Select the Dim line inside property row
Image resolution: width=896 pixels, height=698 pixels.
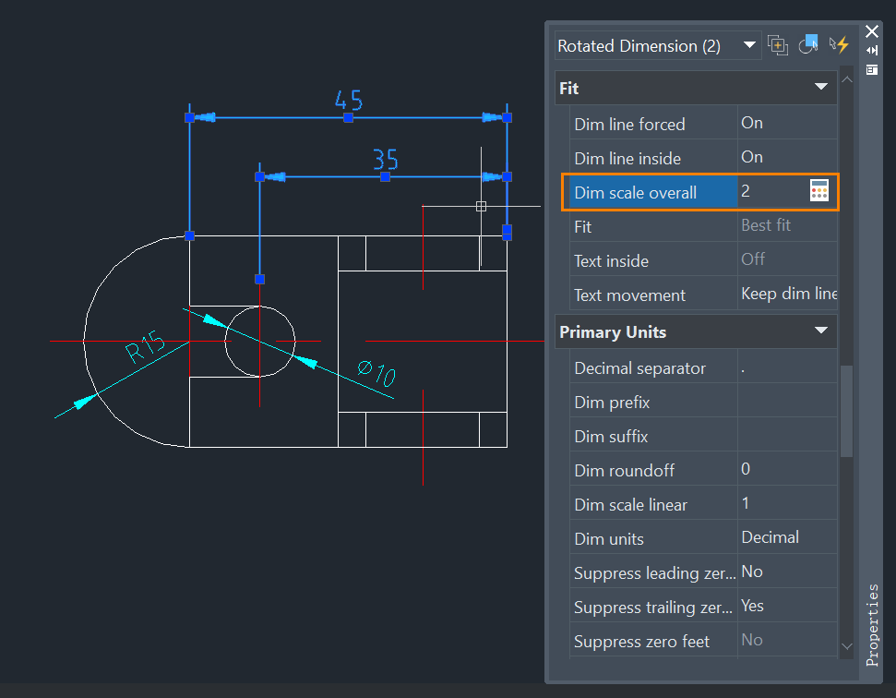pos(703,158)
